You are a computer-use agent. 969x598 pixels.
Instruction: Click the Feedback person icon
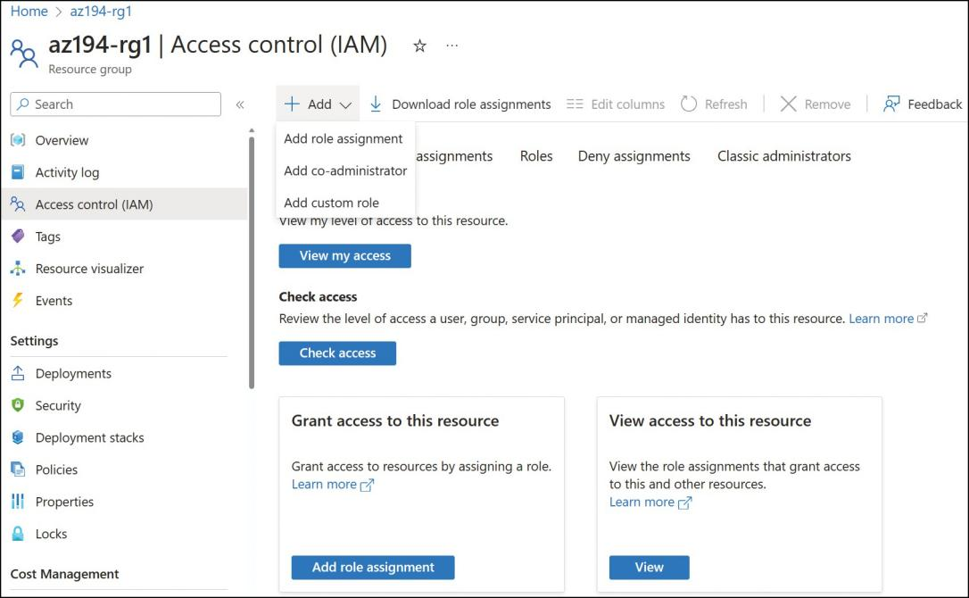891,104
